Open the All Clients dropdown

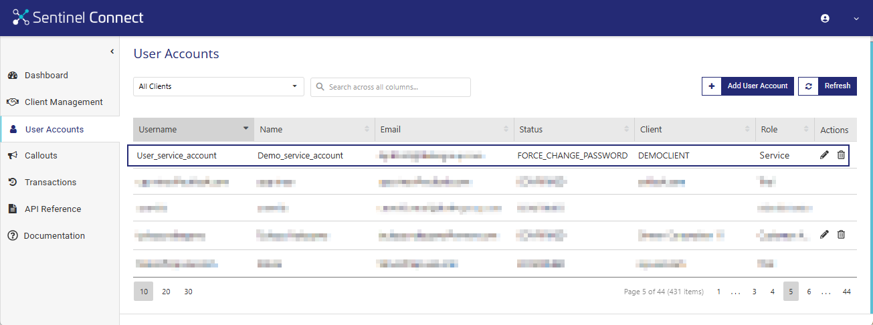click(218, 87)
